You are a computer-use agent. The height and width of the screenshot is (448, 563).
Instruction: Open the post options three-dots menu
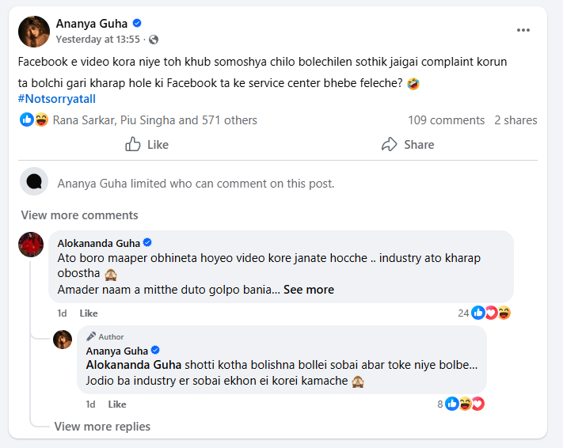pos(523,30)
